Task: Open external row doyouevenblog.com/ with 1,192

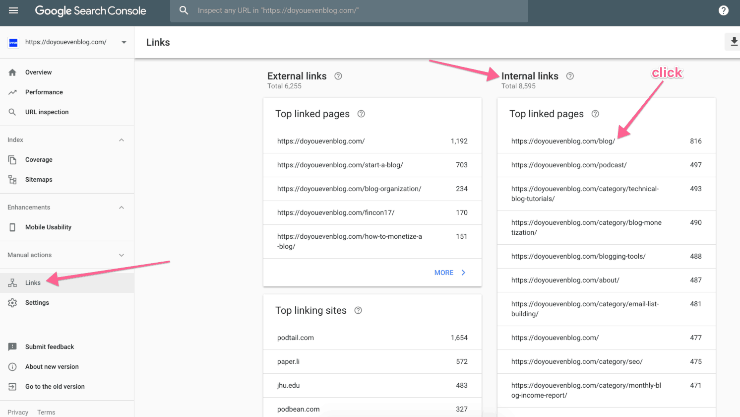Action: tap(372, 141)
